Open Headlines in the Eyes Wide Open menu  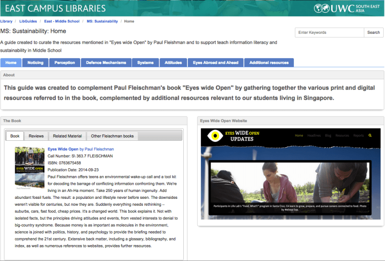coord(314,136)
